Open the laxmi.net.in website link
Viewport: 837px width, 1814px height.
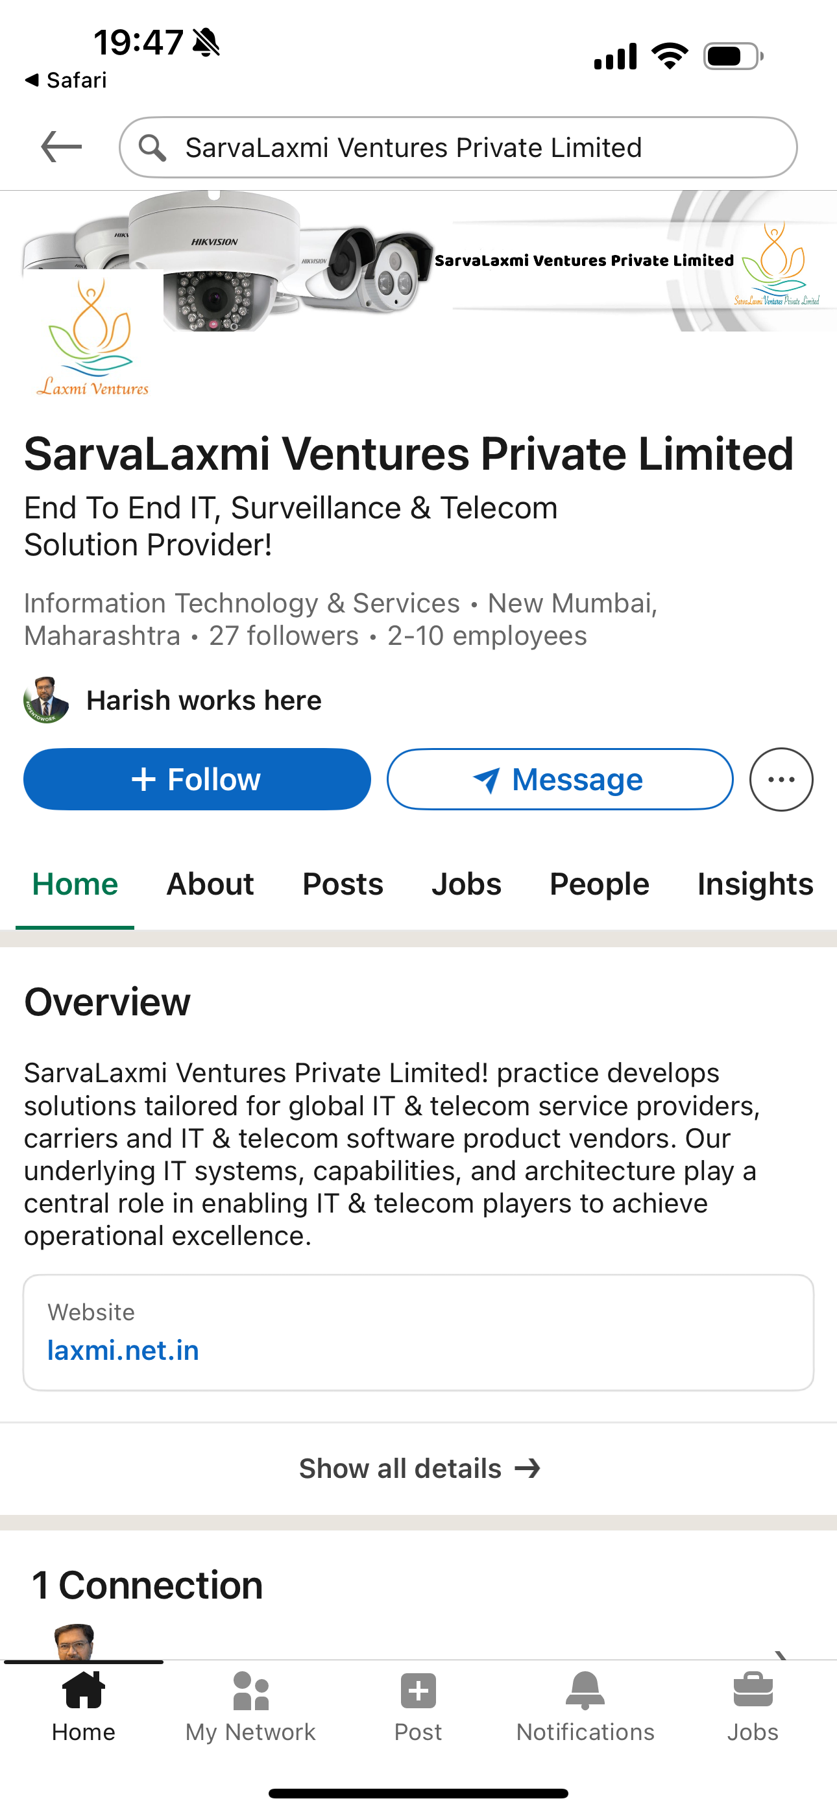[x=123, y=1350]
